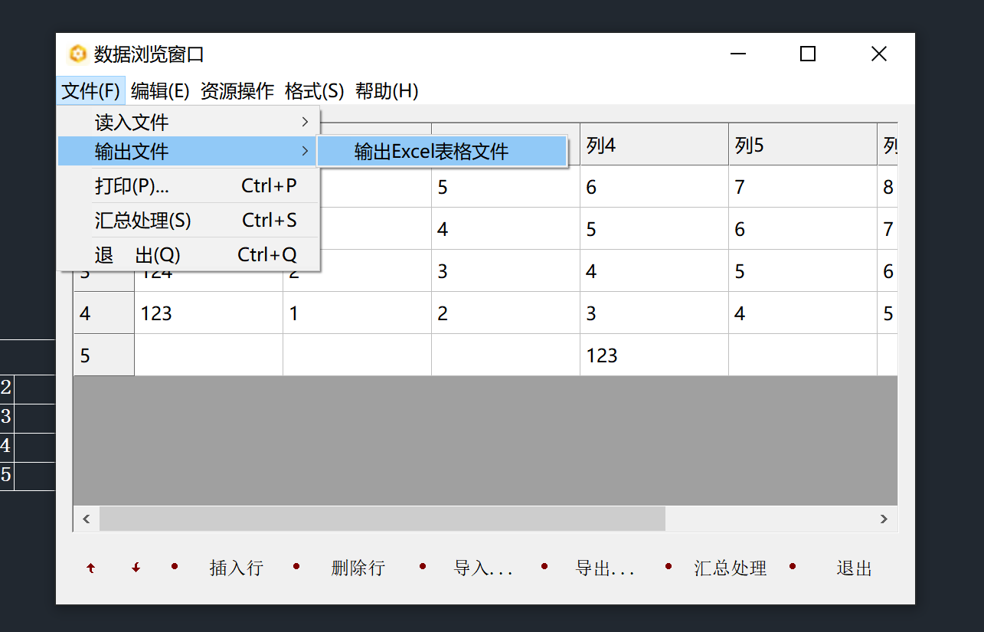Click the red up arrow icon

click(91, 568)
